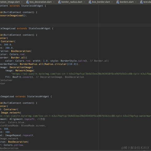Click 'NetworkImage(' constructor
This screenshot has width=151, height=151.
coord(25,70)
